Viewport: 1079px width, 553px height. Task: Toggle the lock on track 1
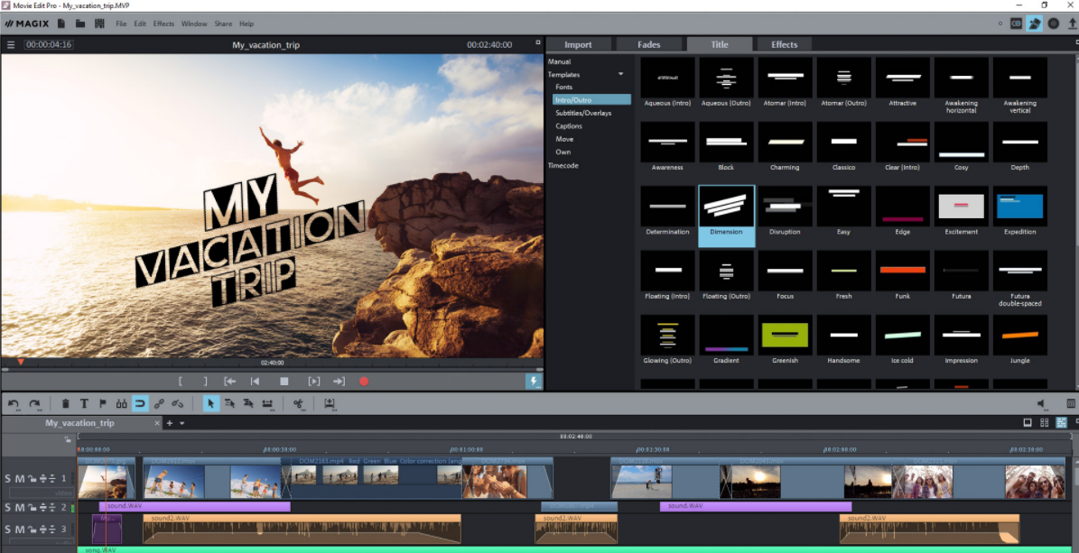click(32, 479)
